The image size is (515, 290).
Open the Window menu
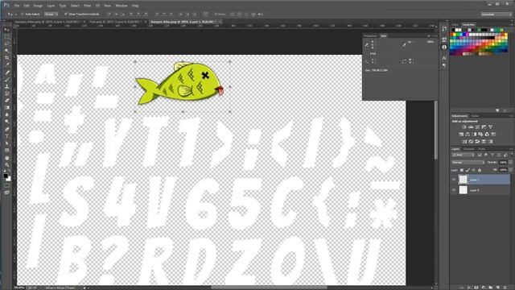click(x=122, y=6)
